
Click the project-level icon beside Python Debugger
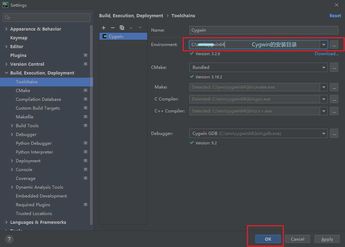86,143
